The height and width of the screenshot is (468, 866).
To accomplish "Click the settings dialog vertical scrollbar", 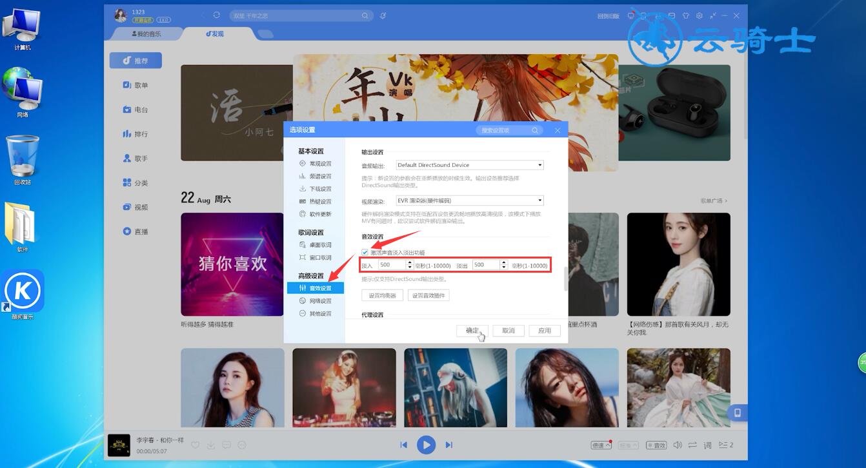I will pos(566,278).
